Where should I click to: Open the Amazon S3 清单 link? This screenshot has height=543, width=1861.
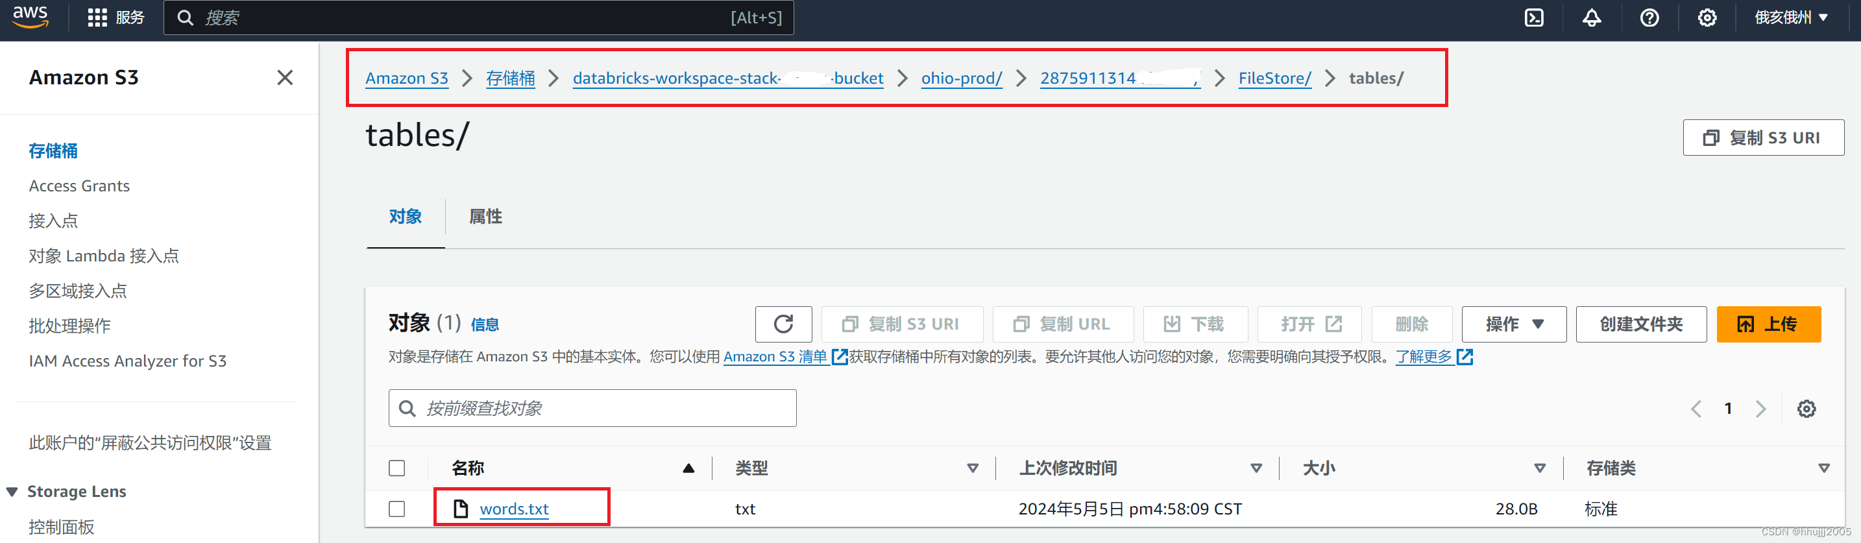(775, 357)
